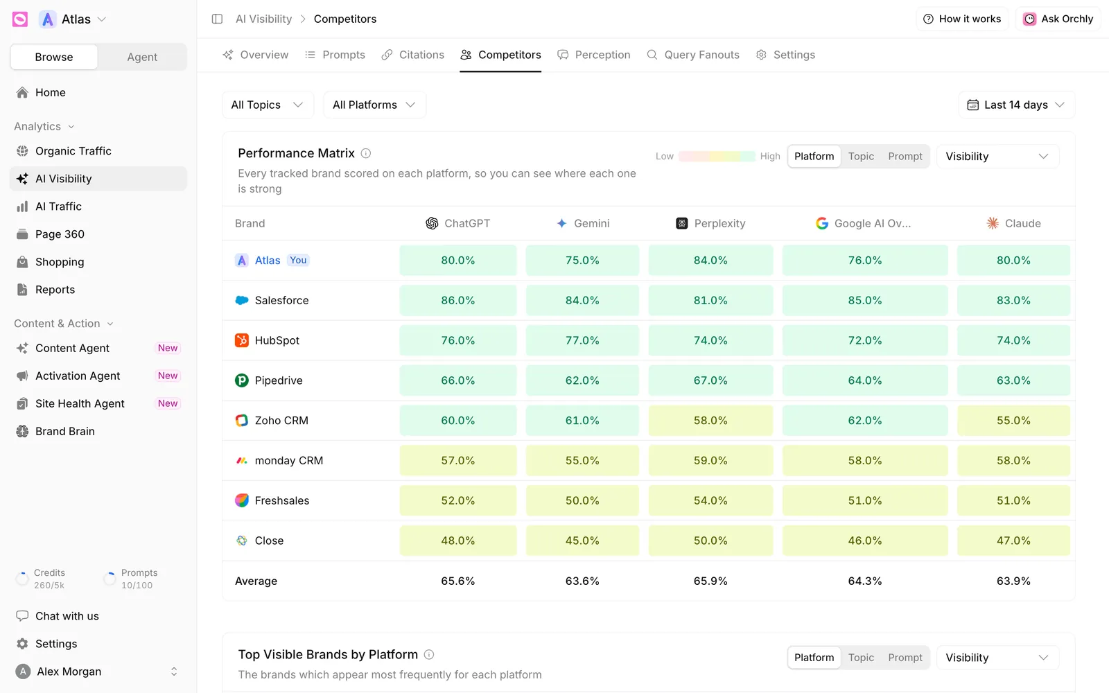The width and height of the screenshot is (1109, 693).
Task: Launch the Content Agent
Action: (98, 348)
